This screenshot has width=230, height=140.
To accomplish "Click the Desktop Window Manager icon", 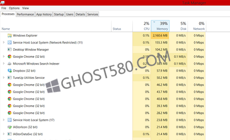I will pos(10,50).
